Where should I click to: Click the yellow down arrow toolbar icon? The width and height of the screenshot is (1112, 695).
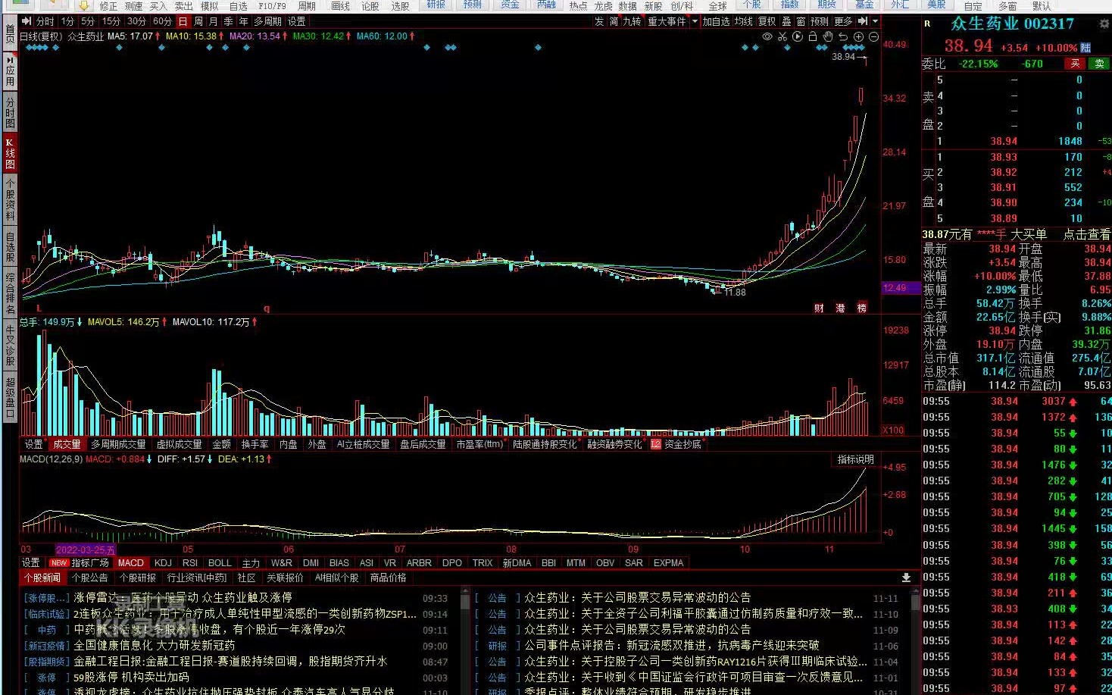click(x=84, y=5)
